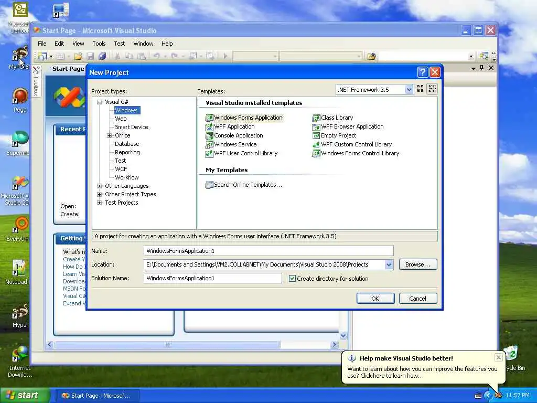The image size is (537, 403).
Task: Choose Windows Forms Control Library template
Action: pos(356,153)
